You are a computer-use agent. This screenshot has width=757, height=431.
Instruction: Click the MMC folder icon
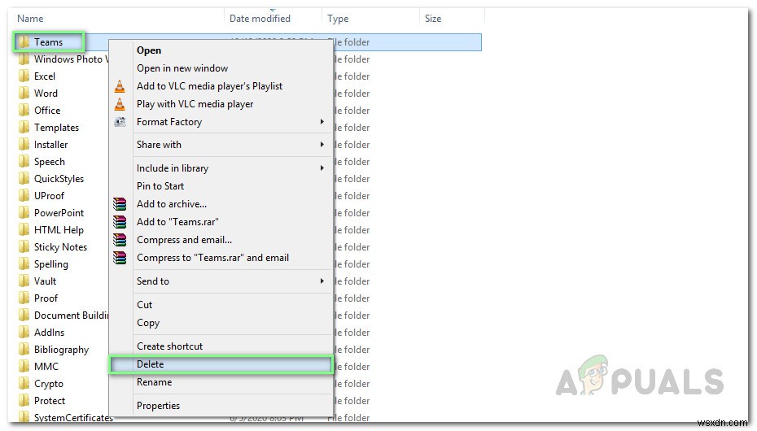[24, 367]
